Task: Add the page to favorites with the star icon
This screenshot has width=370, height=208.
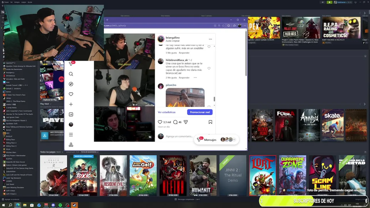Action: pos(223,25)
